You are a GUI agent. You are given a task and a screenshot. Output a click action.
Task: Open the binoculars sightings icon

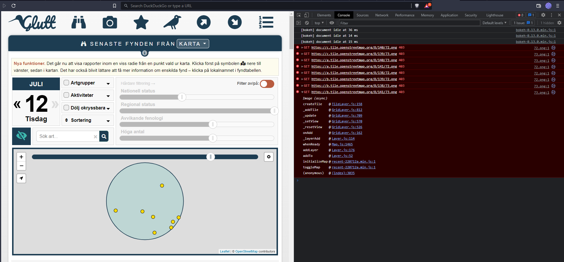point(79,22)
